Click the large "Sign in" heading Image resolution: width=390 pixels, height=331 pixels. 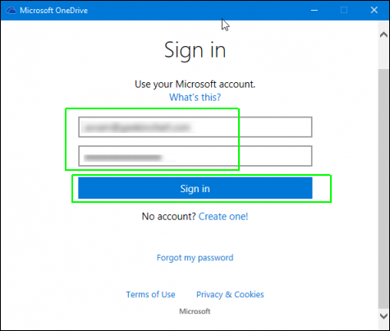[195, 50]
